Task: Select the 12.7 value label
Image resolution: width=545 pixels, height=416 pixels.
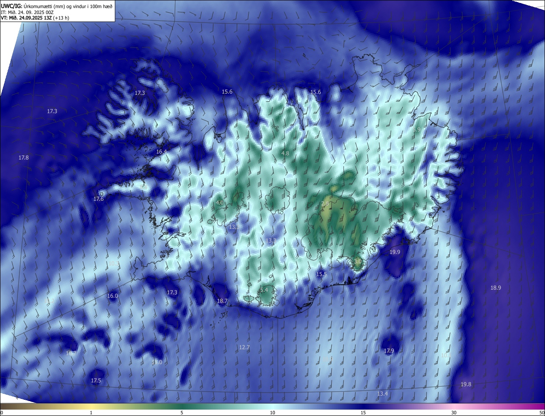Action: tap(244, 348)
